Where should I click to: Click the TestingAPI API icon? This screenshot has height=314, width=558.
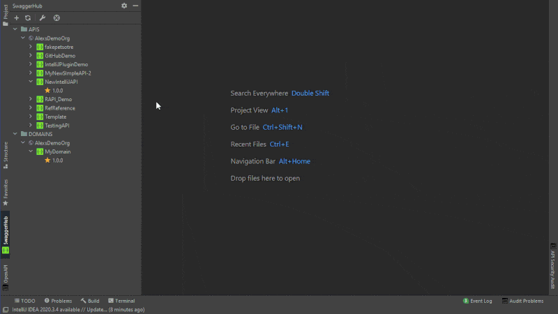click(40, 126)
